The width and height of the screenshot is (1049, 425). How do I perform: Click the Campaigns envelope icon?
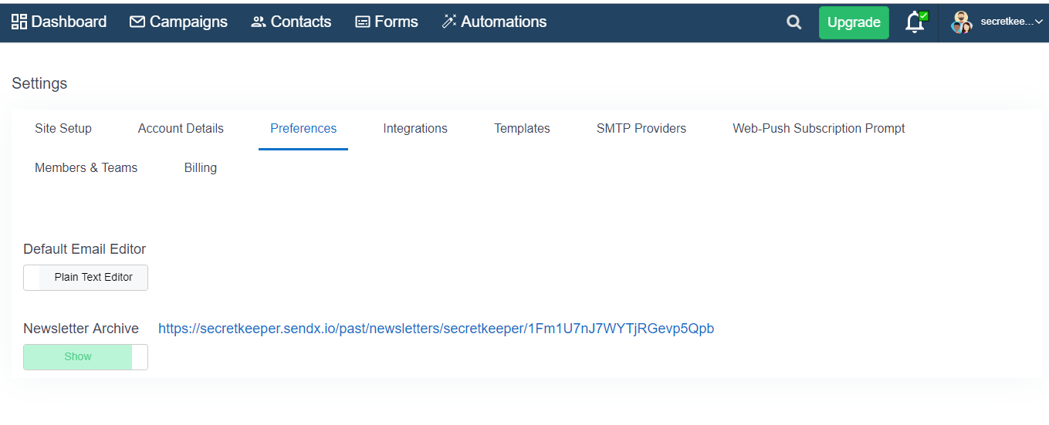click(x=137, y=22)
